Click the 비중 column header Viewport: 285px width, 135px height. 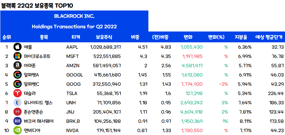coord(135,37)
